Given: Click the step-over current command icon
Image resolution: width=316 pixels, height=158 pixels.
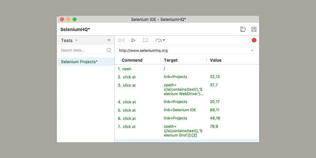Looking at the screenshot, I should coord(145,40).
